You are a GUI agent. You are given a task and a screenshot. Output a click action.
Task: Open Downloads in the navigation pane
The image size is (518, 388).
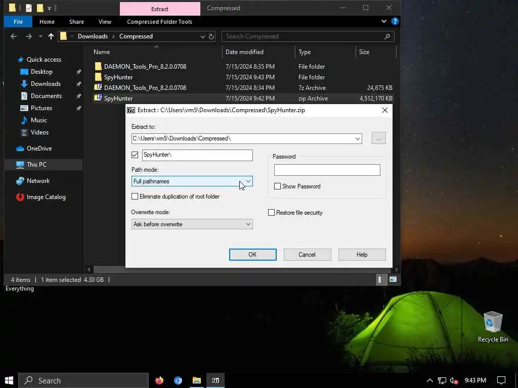point(45,84)
